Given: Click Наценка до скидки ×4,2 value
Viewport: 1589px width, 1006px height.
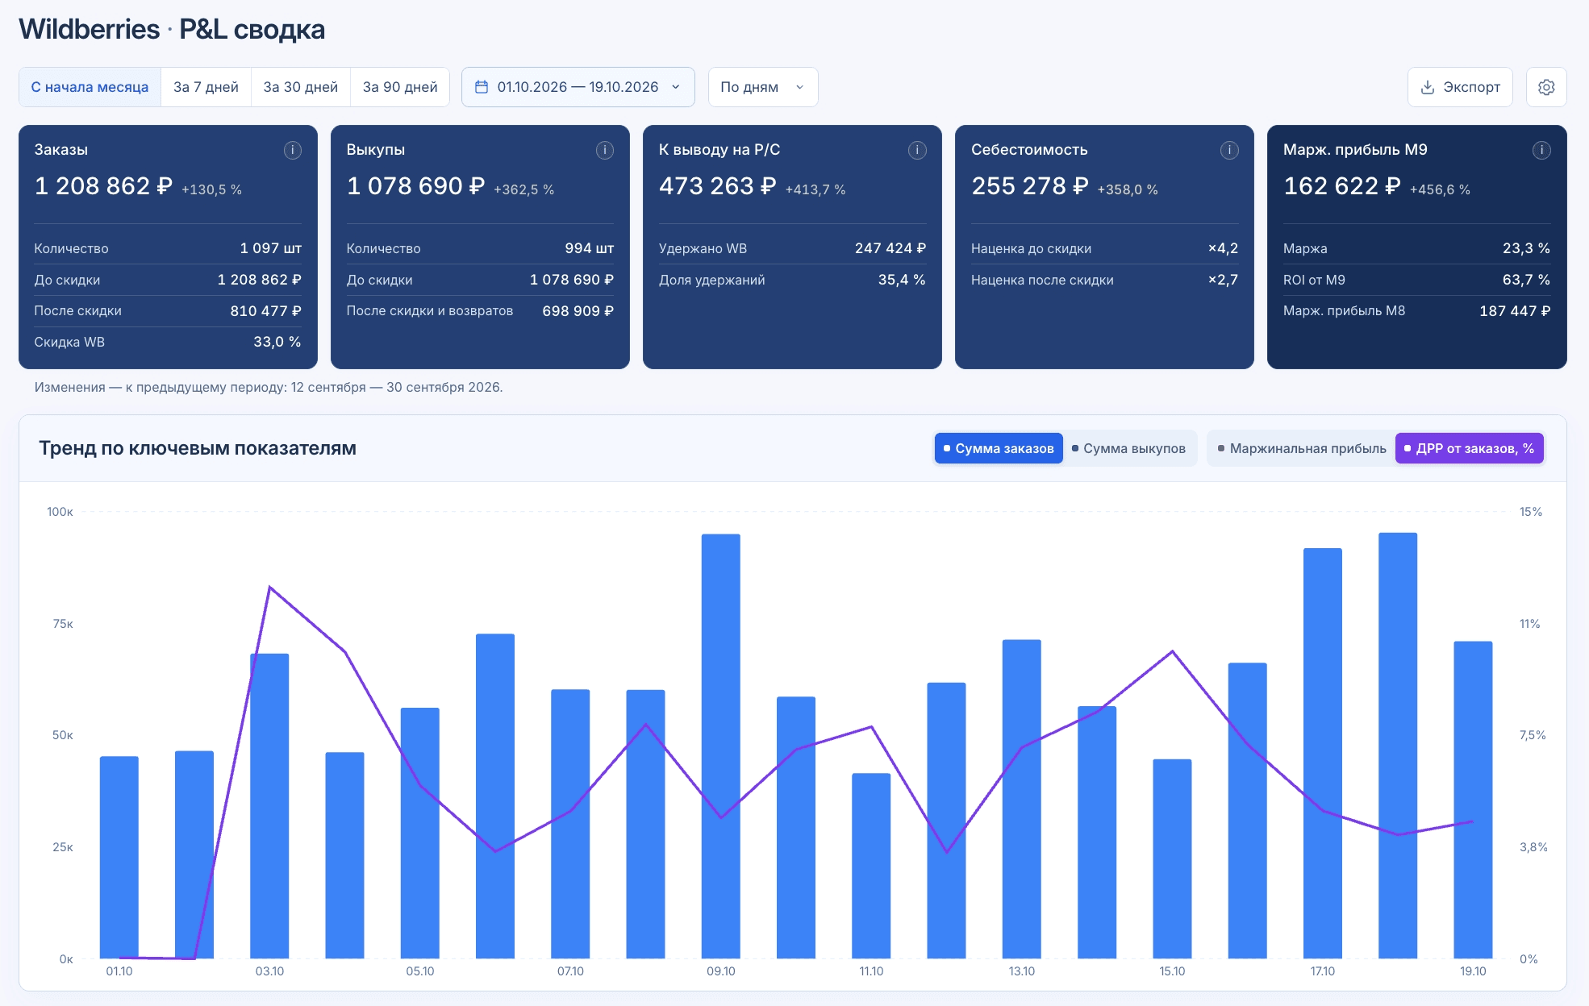Looking at the screenshot, I should pos(1223,248).
